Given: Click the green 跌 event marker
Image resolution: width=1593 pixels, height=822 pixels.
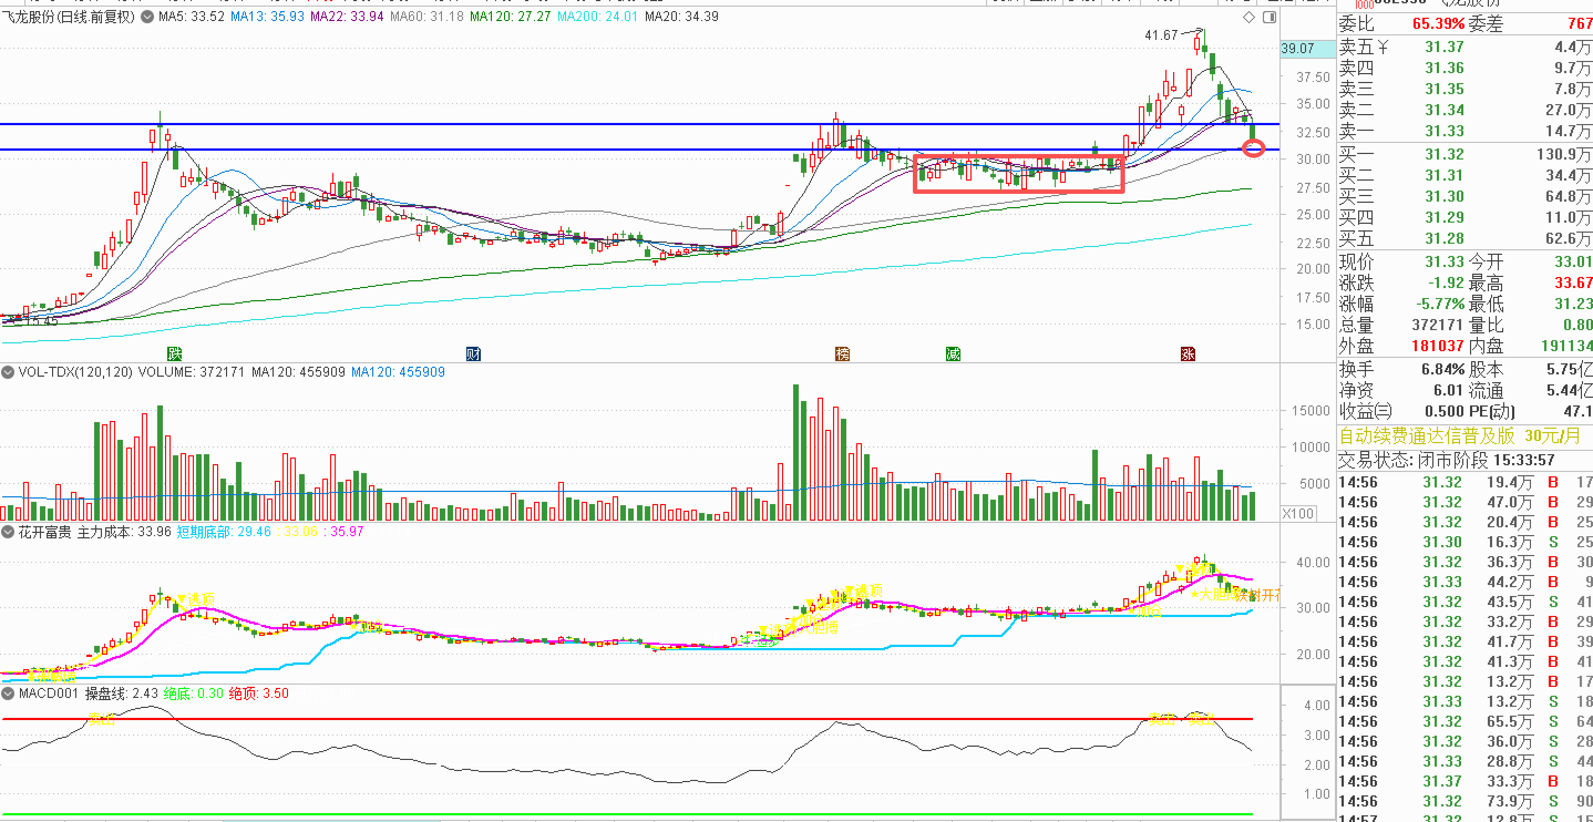Looking at the screenshot, I should coord(174,354).
